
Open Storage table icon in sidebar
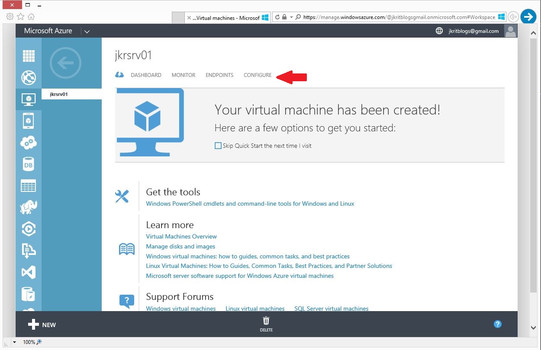pos(29,186)
